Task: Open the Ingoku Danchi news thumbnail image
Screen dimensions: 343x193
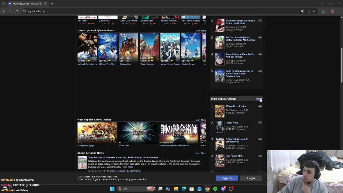Action: point(82,162)
